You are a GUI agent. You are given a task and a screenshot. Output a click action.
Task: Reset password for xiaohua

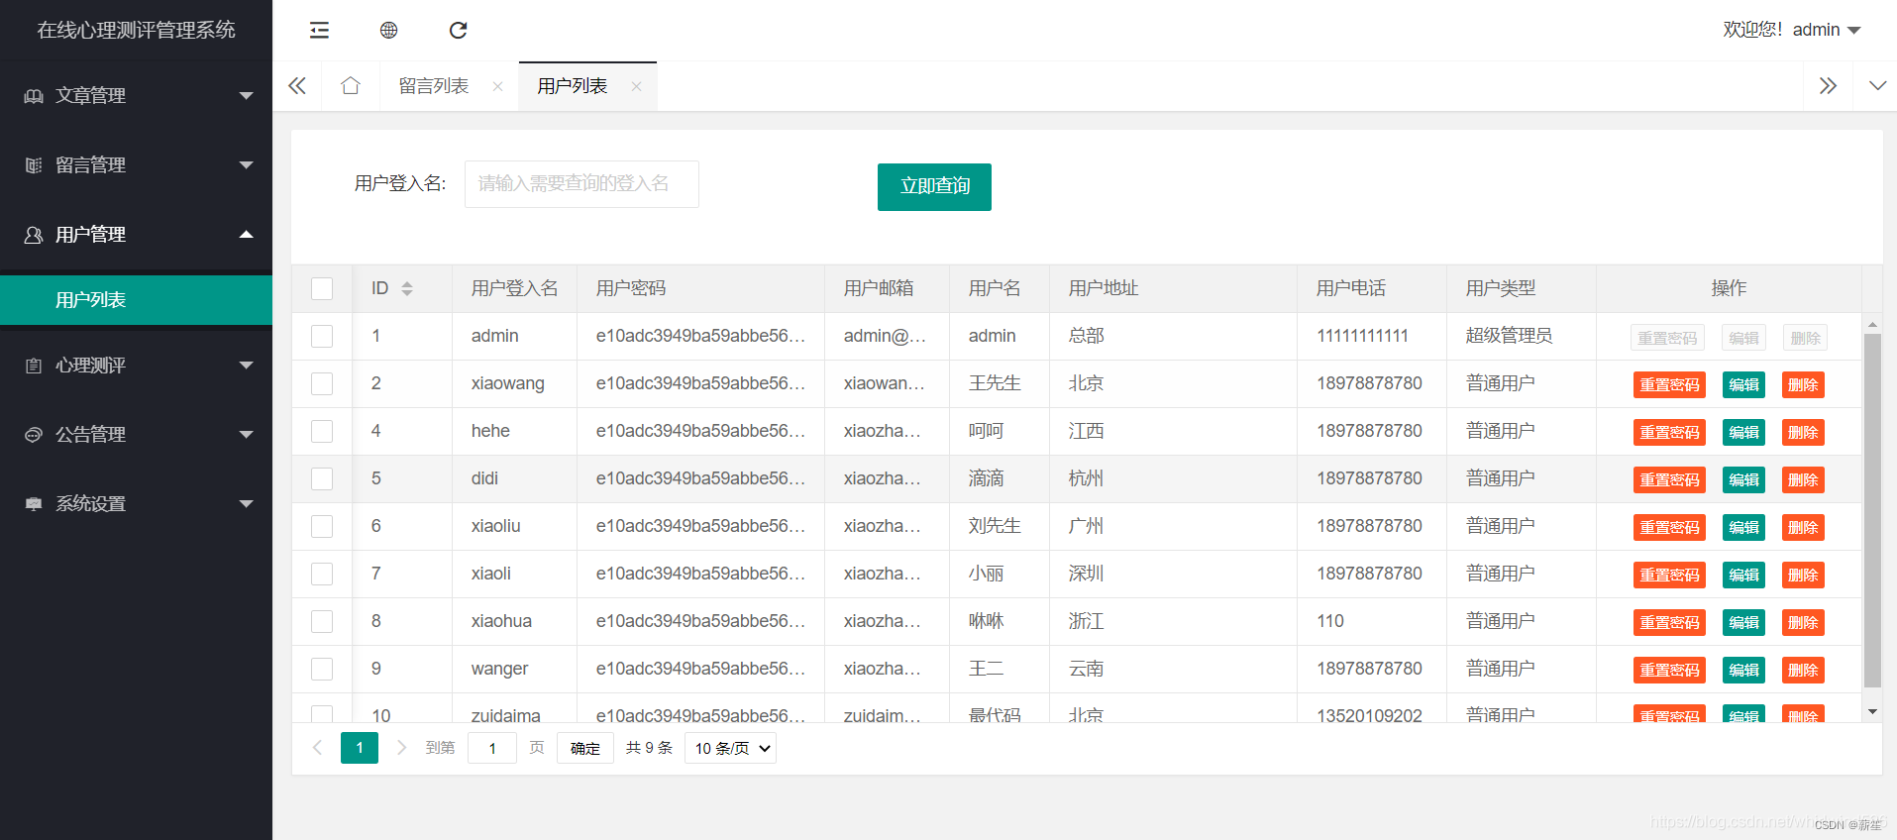[x=1669, y=623]
